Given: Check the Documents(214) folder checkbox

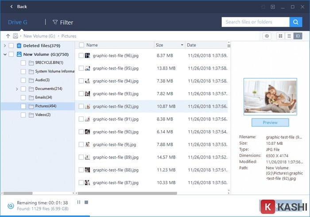Looking at the screenshot, I should pyautogui.click(x=23, y=89).
